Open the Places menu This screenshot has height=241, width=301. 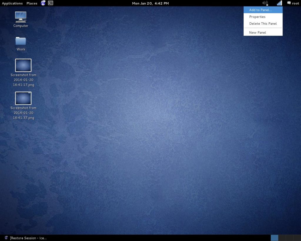coord(31,3)
